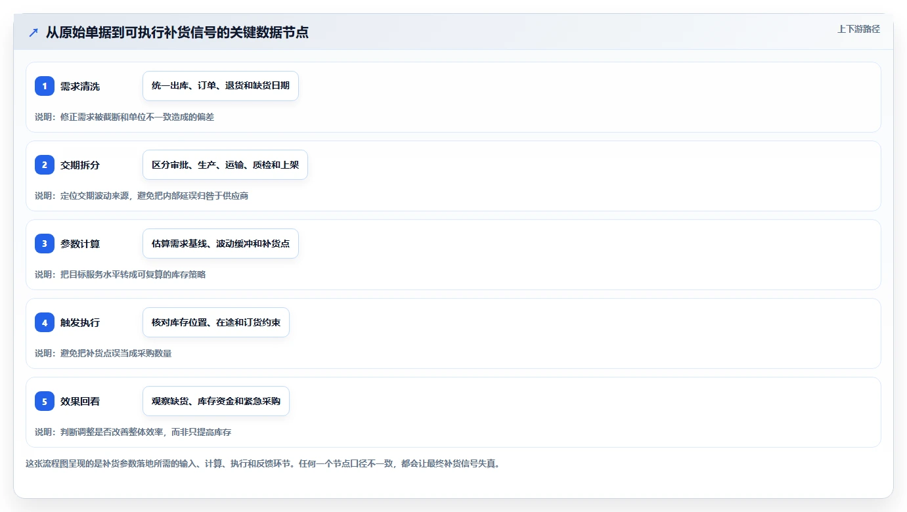This screenshot has height=512, width=907.
Task: Select the 统一出库、订单、退货和缺货日期 box
Action: point(221,86)
